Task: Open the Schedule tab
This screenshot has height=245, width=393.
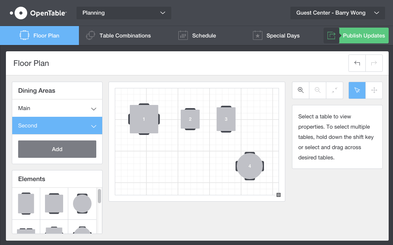Action: pos(197,36)
